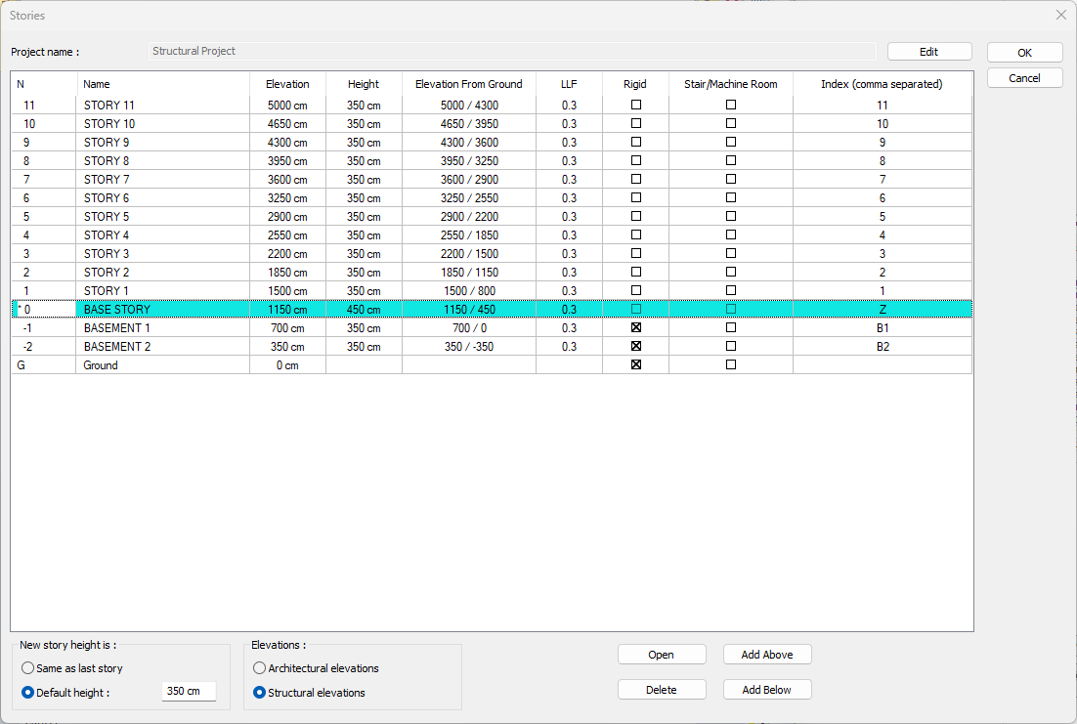Choose the Default height radio button
Image resolution: width=1077 pixels, height=724 pixels.
coord(28,693)
